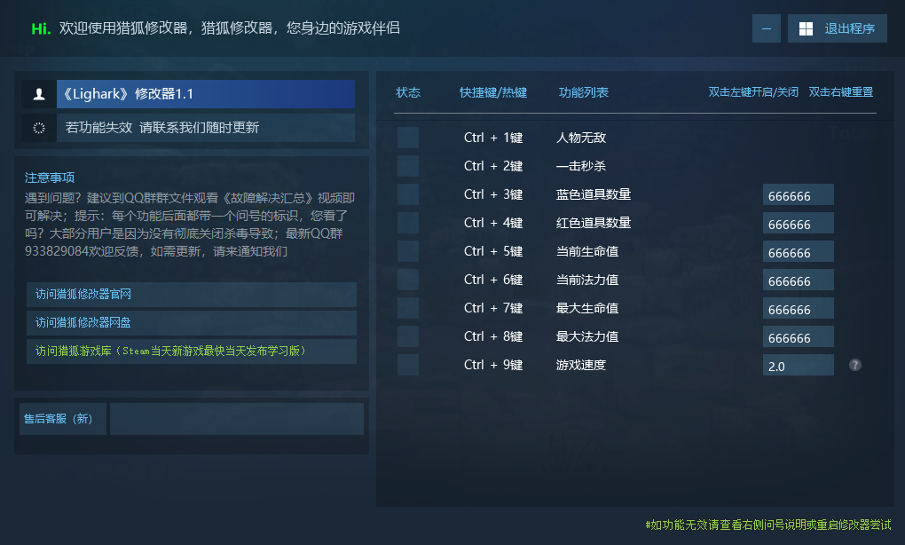Screen dimensions: 905x545
Task: Click the 若功能失效 请联系我们随时更新 notice
Action: pos(206,128)
